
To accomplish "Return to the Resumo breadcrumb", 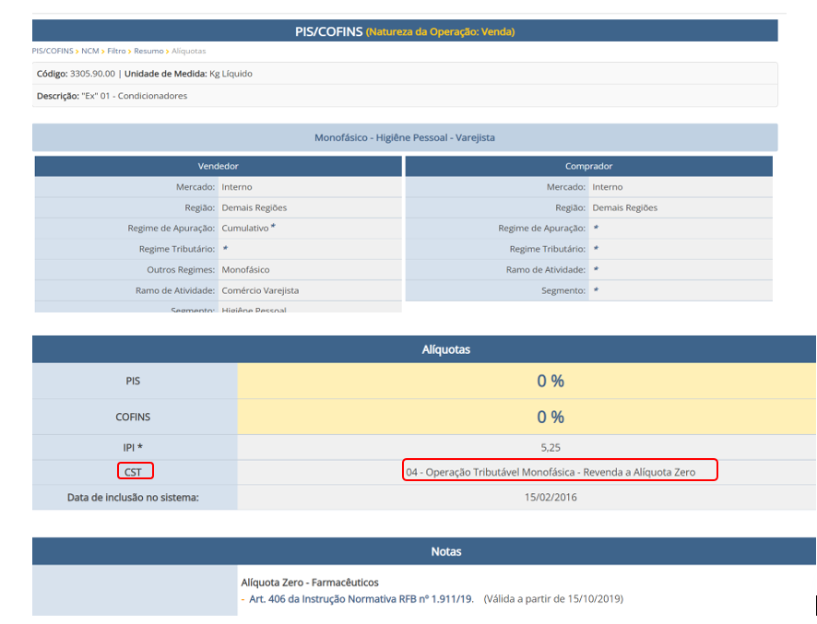I will click(148, 51).
